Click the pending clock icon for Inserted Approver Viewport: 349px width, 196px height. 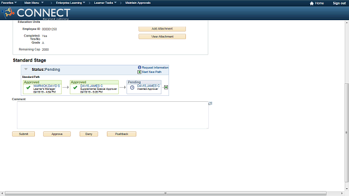[x=132, y=88]
